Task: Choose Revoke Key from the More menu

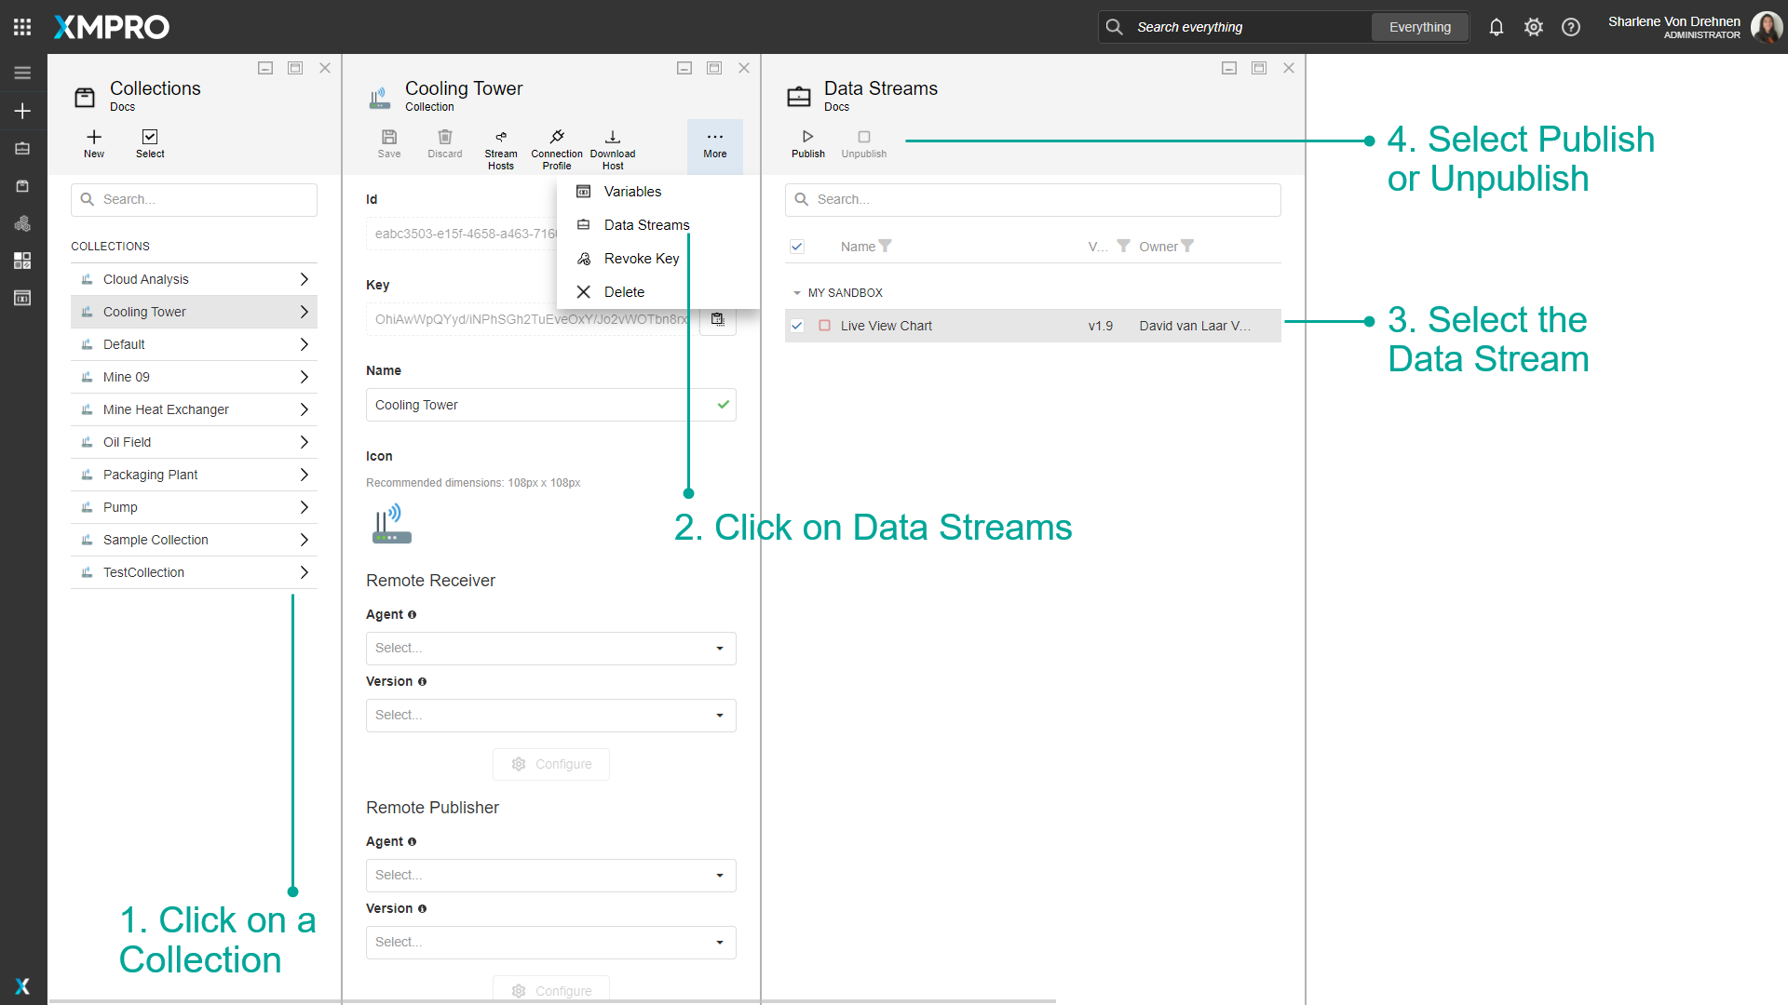Action: 639,258
